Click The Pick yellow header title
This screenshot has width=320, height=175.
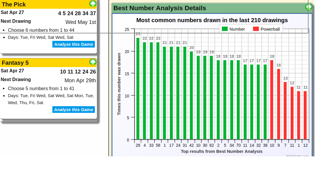point(14,4)
